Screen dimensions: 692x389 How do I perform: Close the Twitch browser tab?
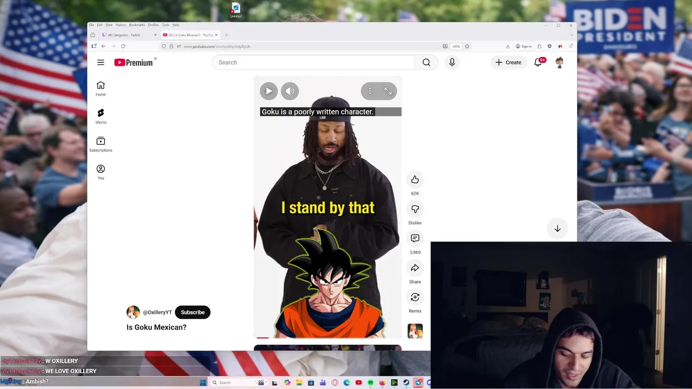155,35
